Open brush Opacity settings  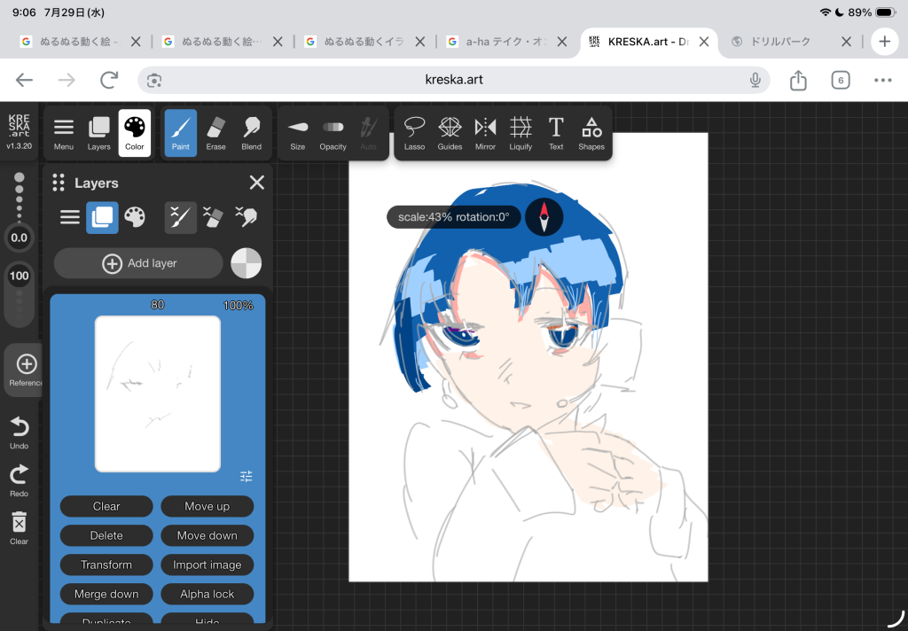[333, 133]
